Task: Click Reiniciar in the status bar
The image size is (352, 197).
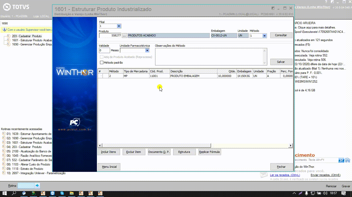Action: [x=331, y=186]
